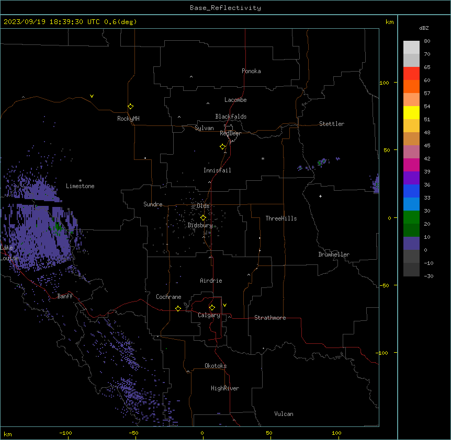This screenshot has width=451, height=440.
Task: Select the yellow diamond marker below Cochrane
Action: 178,308
